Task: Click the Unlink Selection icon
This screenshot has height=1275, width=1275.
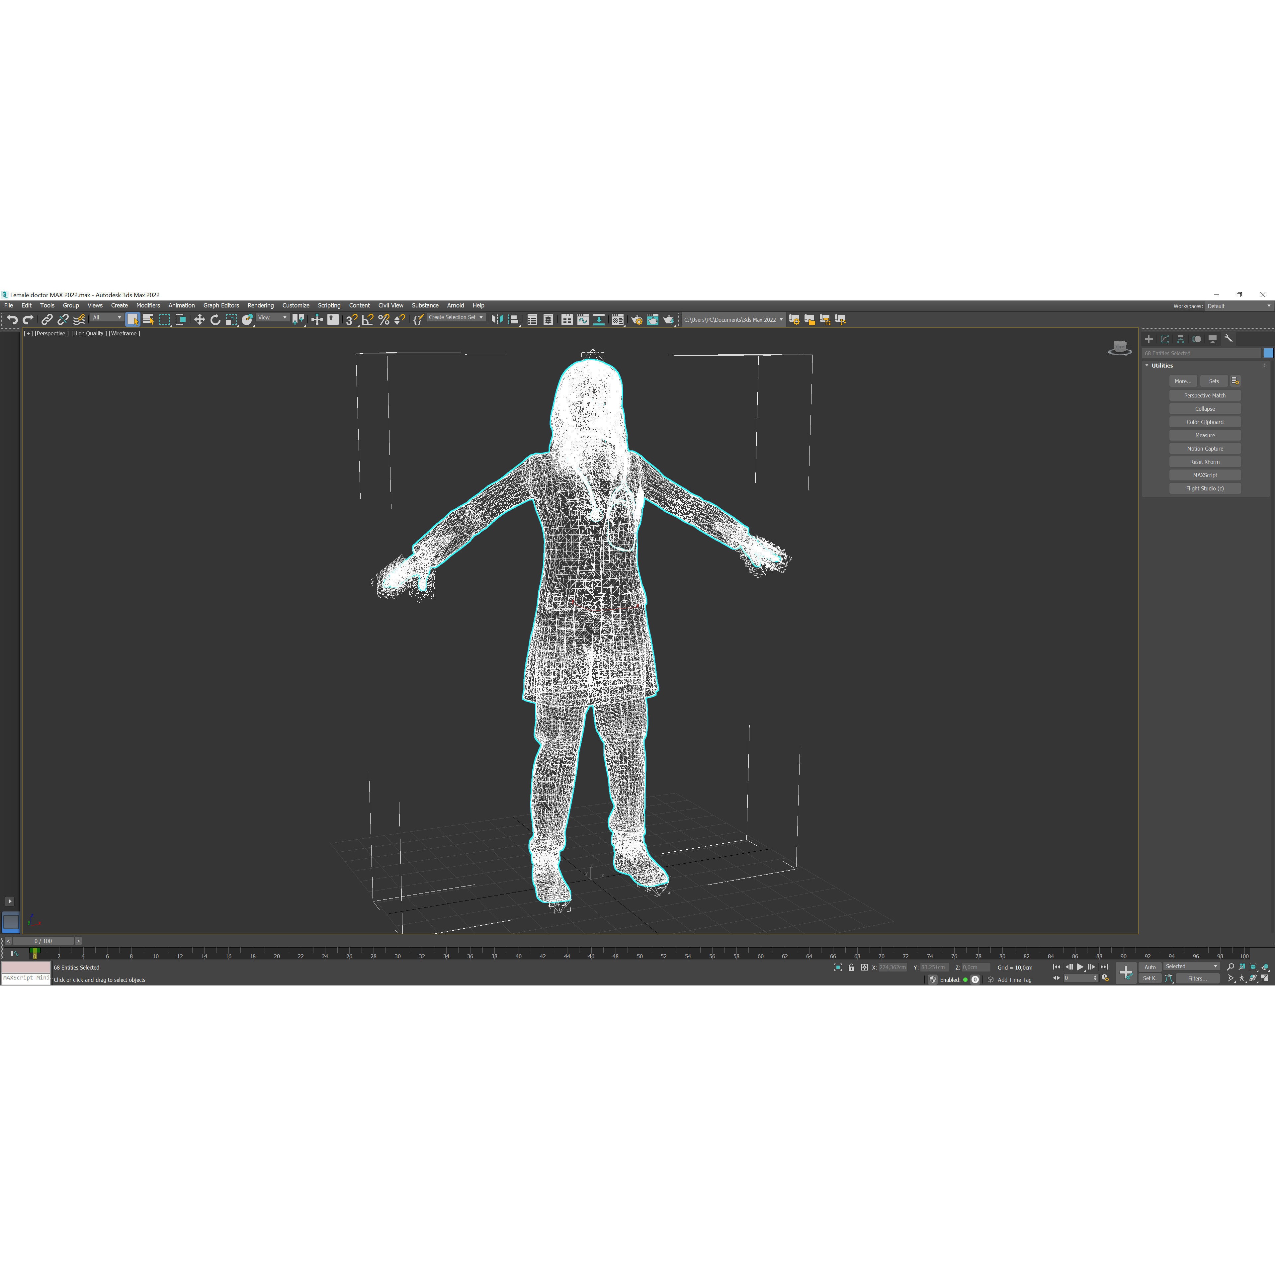Action: [63, 319]
